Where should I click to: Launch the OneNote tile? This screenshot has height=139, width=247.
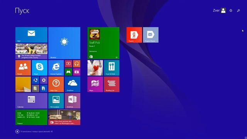73,101
